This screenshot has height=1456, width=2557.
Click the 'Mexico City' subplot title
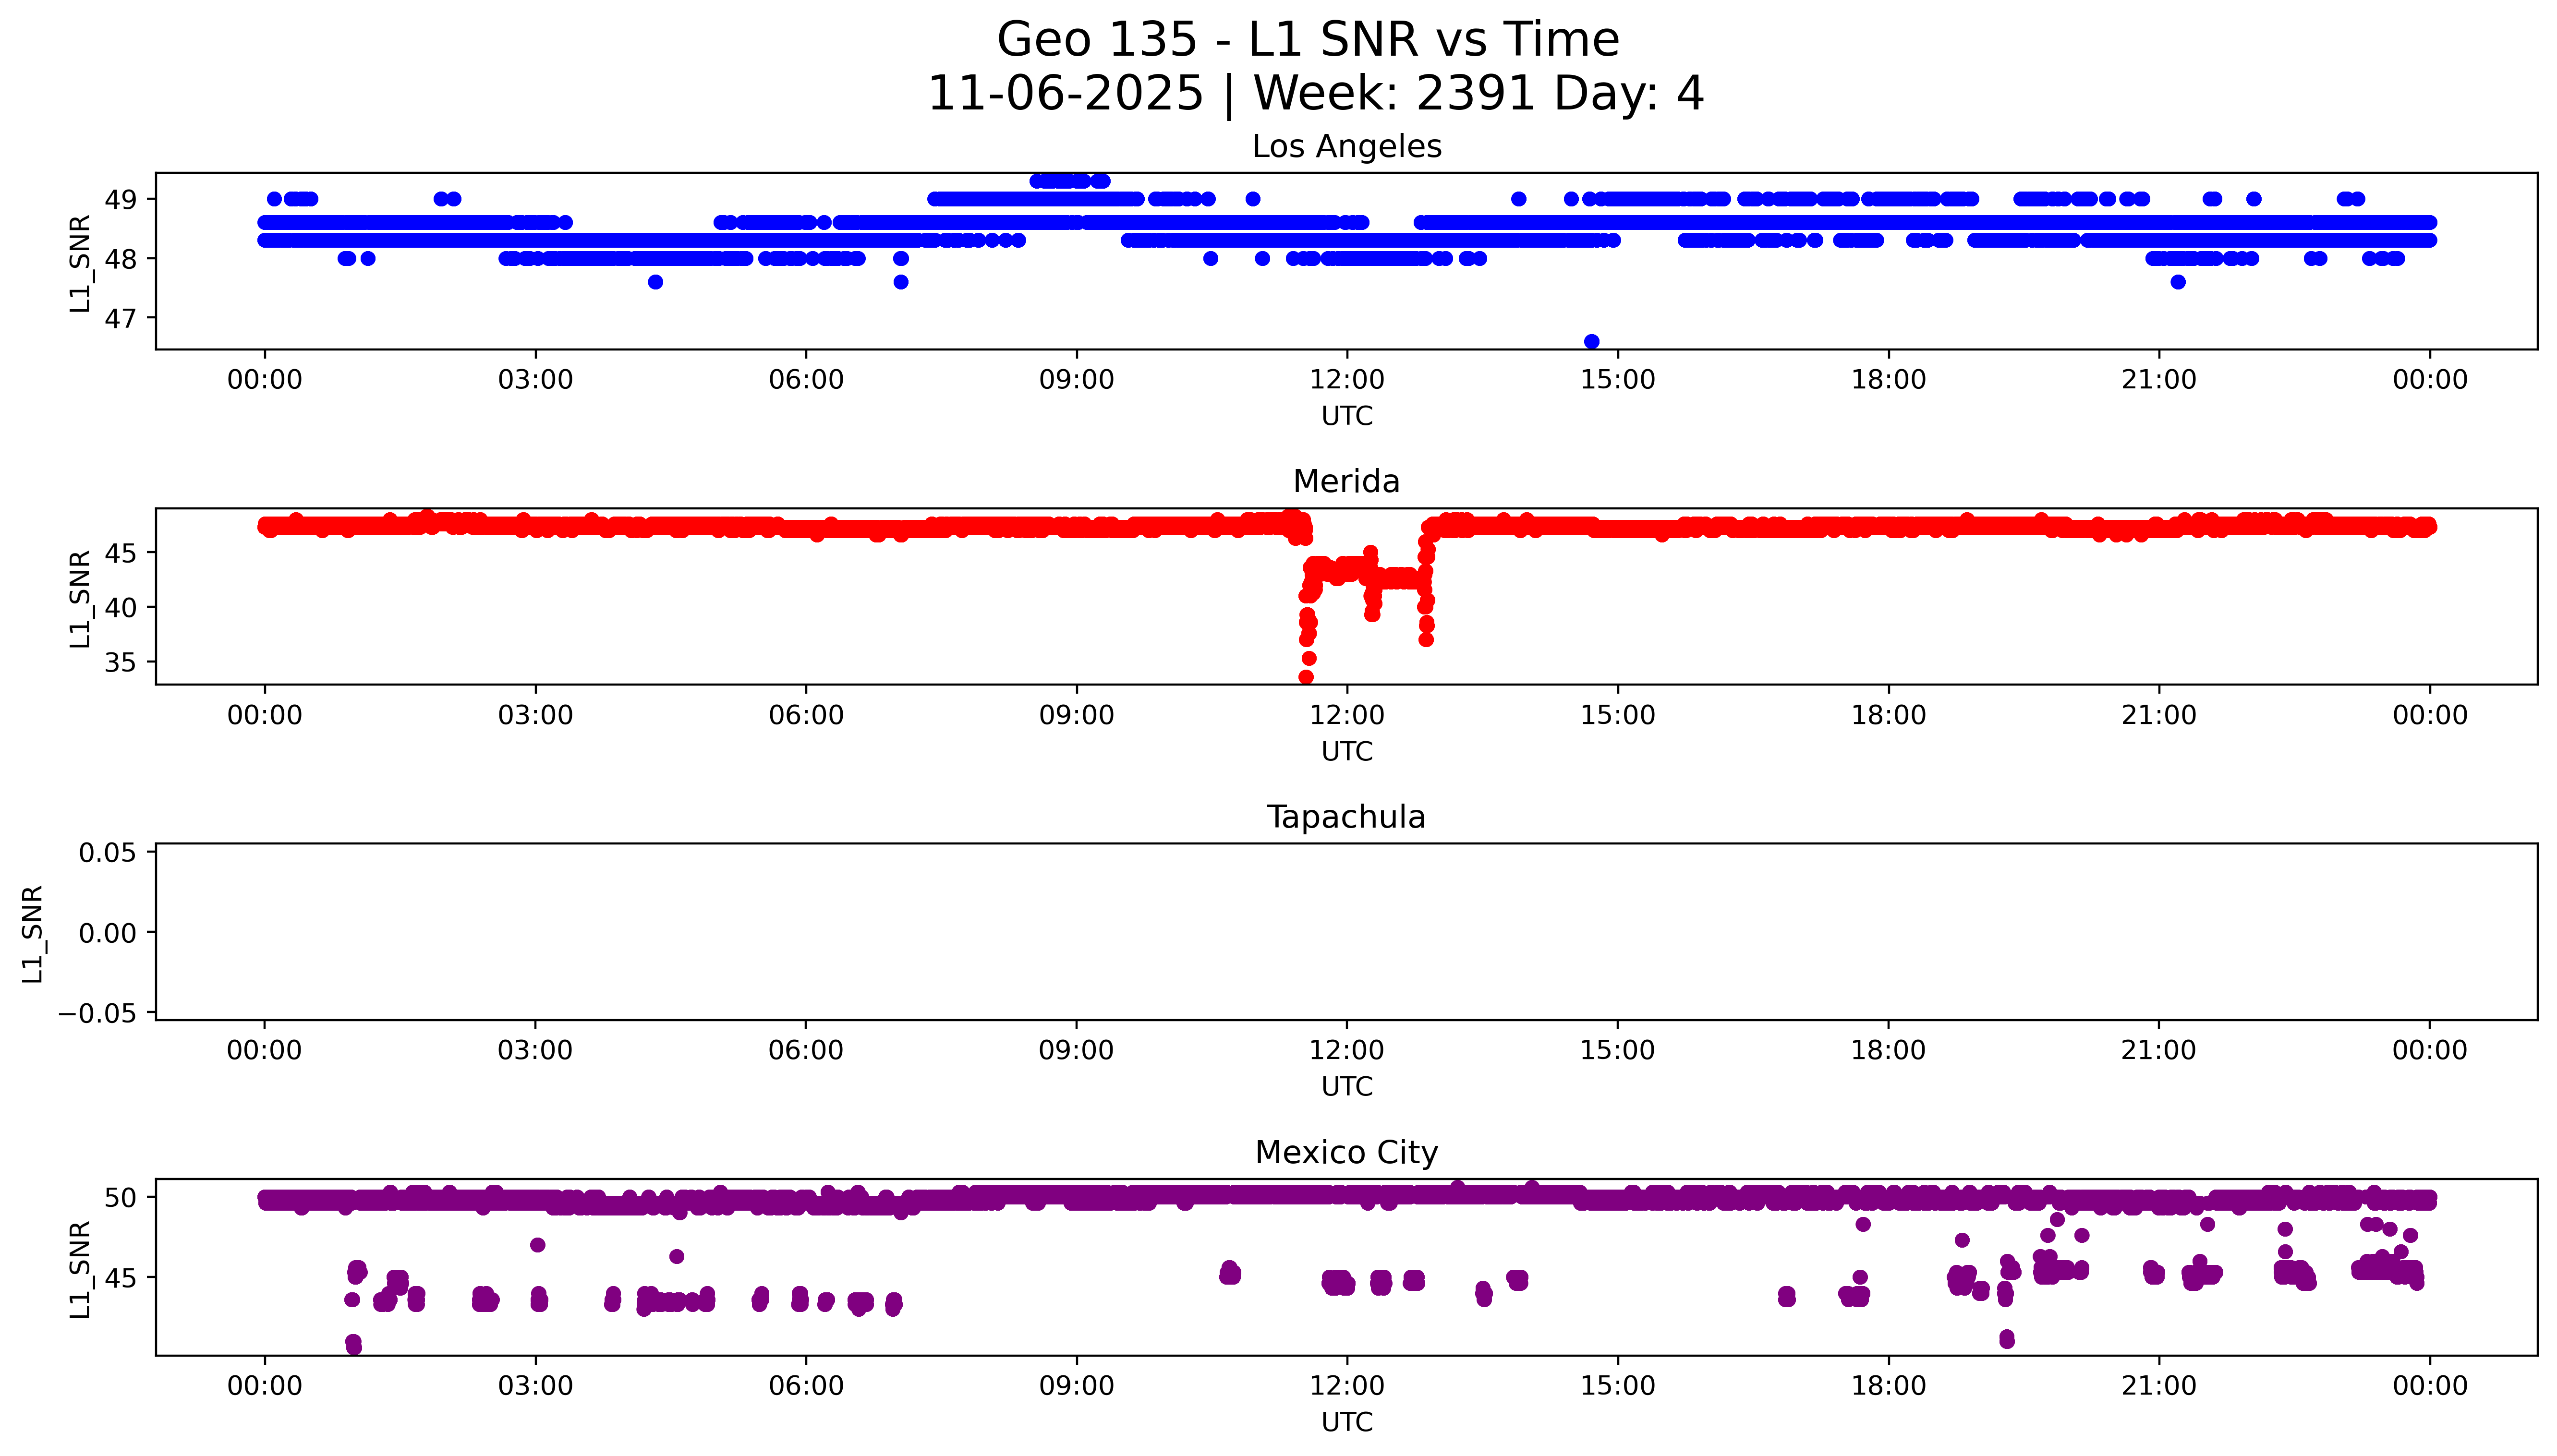point(1346,1153)
